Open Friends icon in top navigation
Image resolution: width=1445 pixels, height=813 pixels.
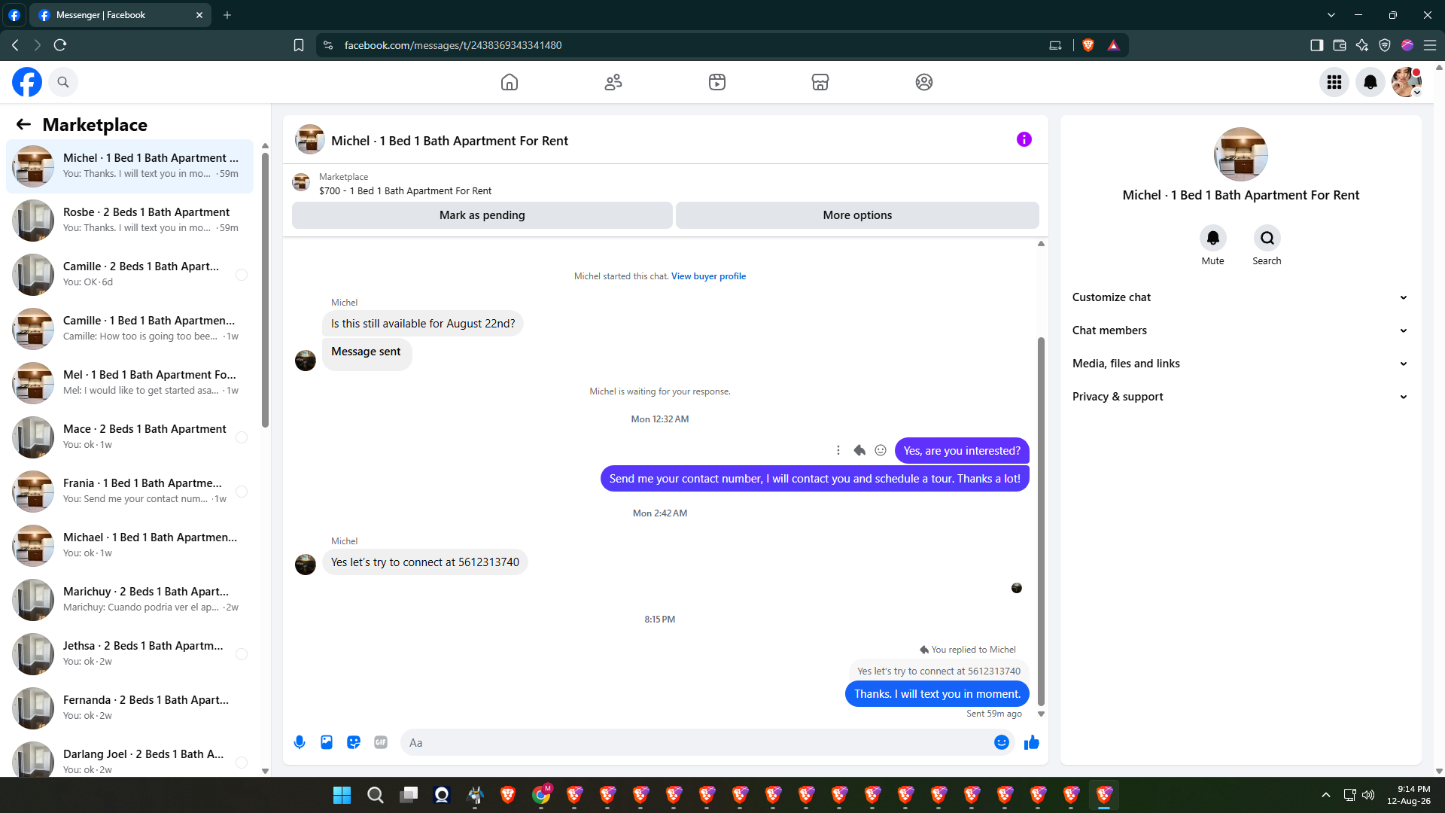pos(613,82)
